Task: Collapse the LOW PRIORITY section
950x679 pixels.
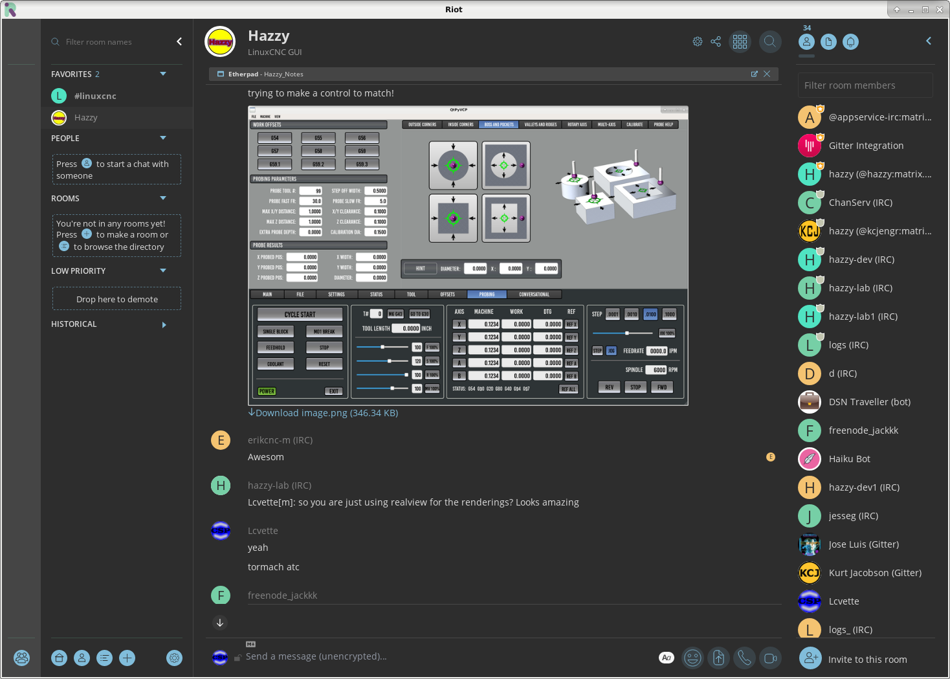Action: [x=163, y=271]
